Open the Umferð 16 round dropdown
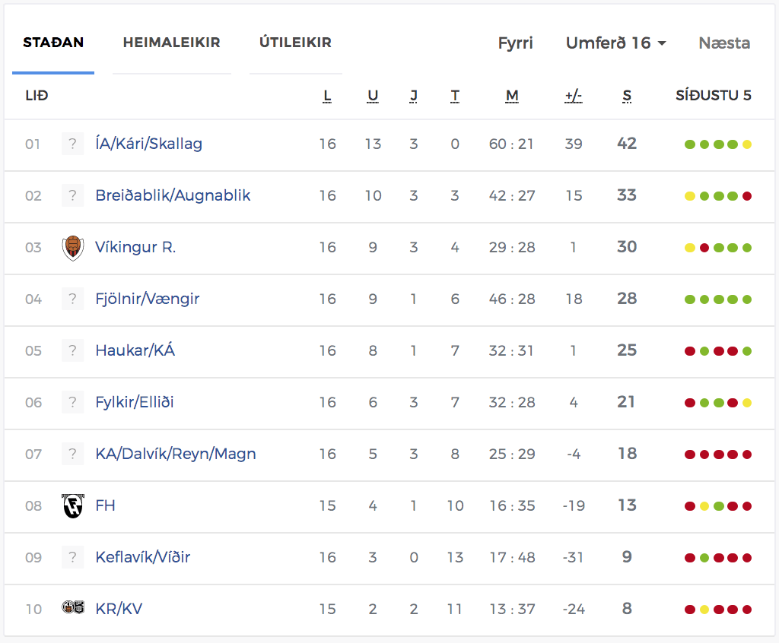Image resolution: width=779 pixels, height=643 pixels. coord(616,43)
